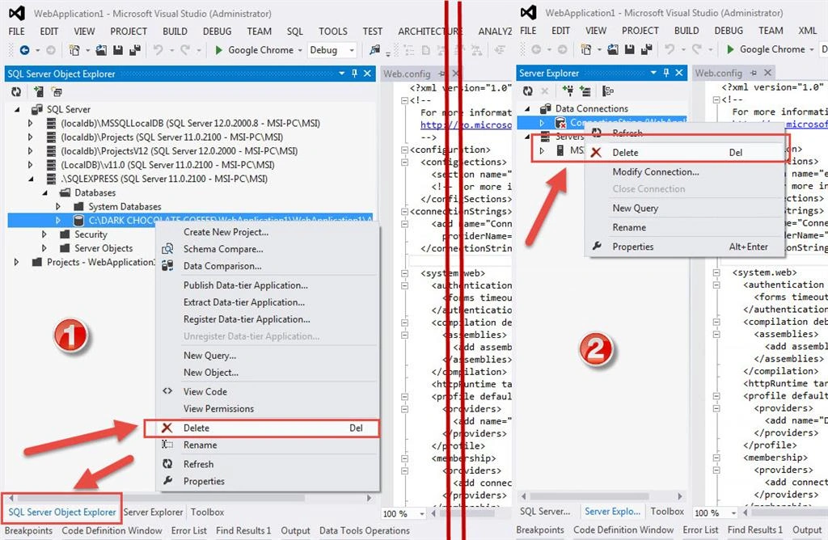Click Refresh icon in SQL Server Object Explorer toolbar
The height and width of the screenshot is (540, 828).
[x=16, y=92]
